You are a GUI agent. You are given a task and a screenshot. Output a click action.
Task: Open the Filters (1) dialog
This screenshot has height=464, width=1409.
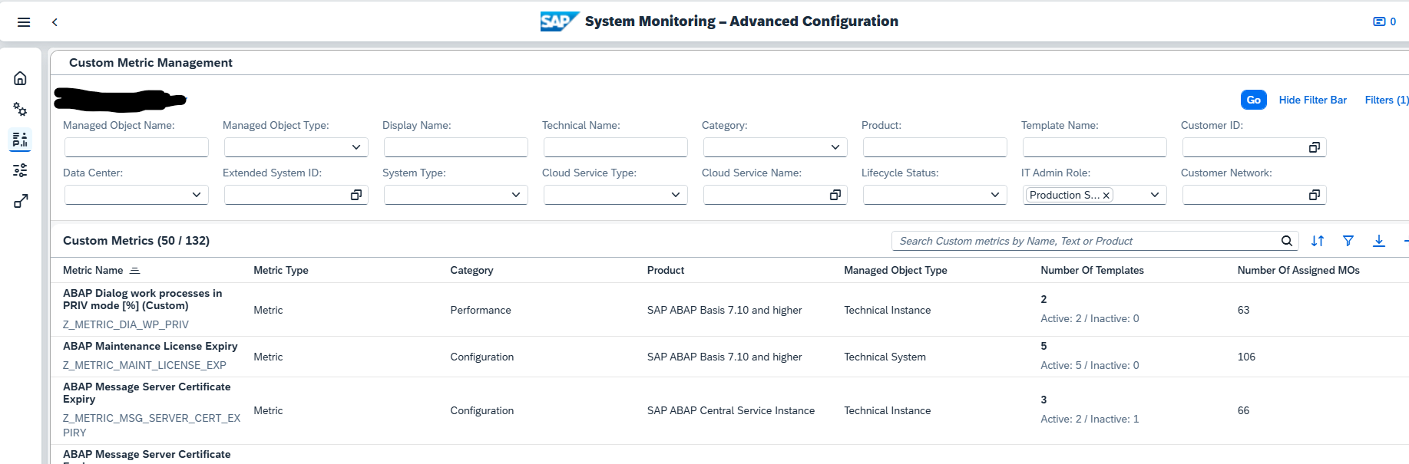coord(1386,100)
